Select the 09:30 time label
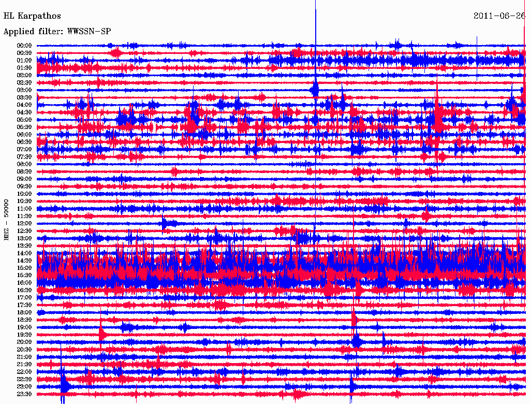 pyautogui.click(x=24, y=186)
